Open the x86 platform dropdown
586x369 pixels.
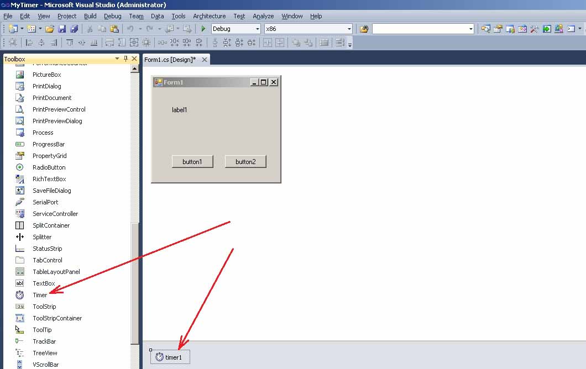click(x=350, y=28)
